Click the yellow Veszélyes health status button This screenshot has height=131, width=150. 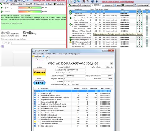39,72
